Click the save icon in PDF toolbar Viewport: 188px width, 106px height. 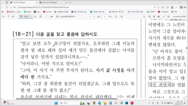(x=154, y=16)
